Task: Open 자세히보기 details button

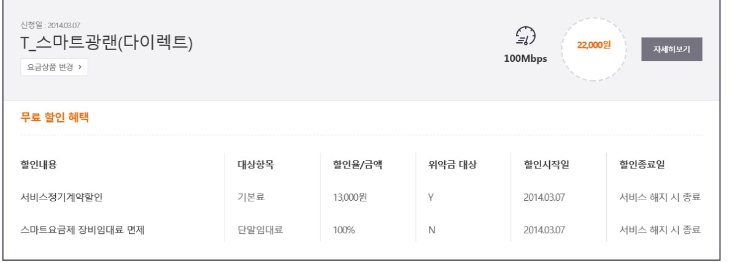Action: coord(672,50)
